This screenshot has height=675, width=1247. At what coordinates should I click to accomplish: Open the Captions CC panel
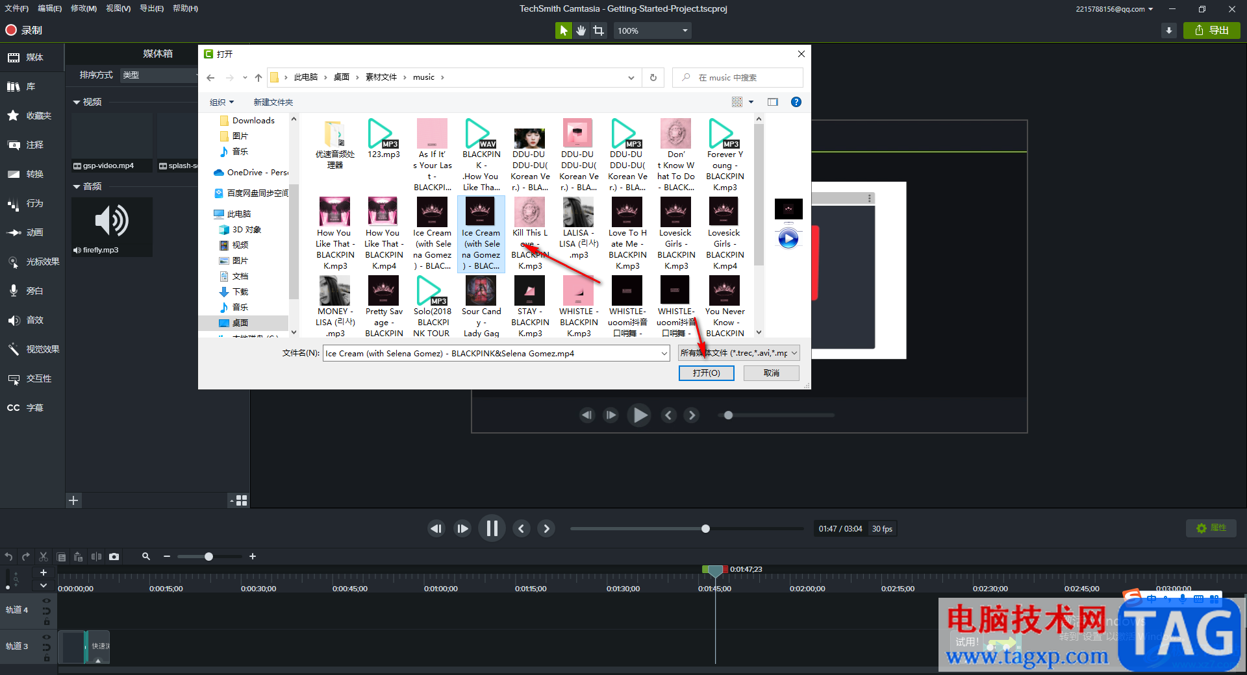[32, 408]
